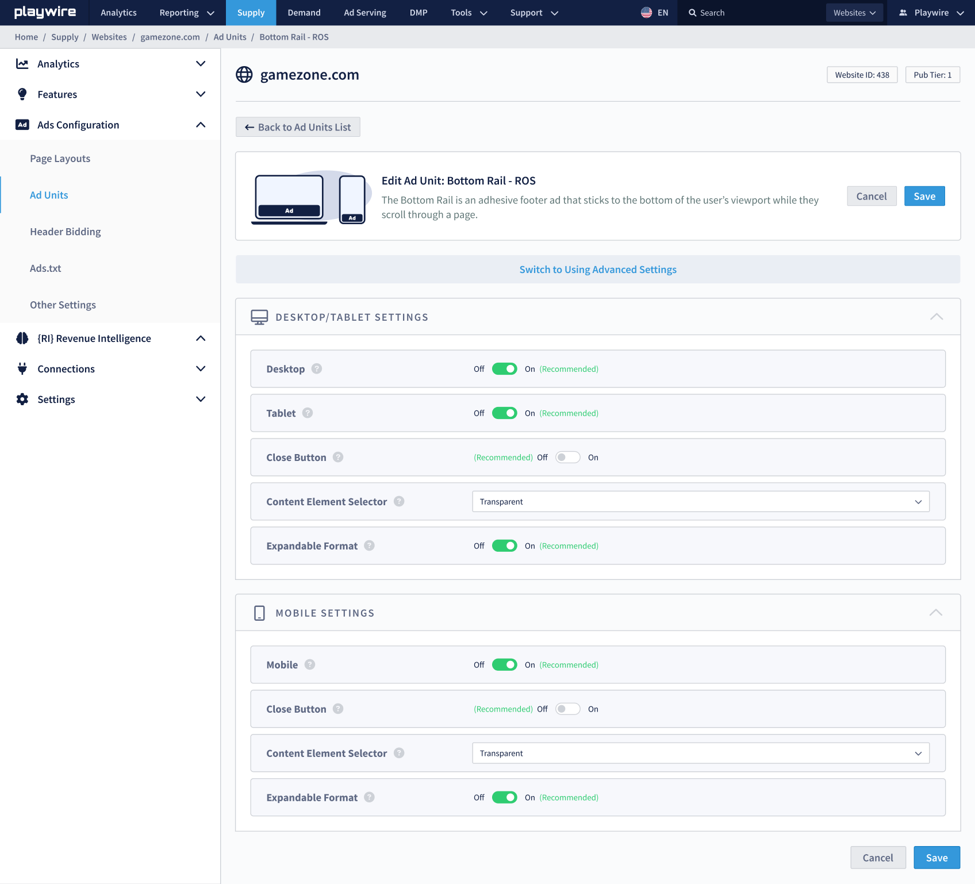Image resolution: width=975 pixels, height=884 pixels.
Task: Click the help icon next to Tablet
Action: pyautogui.click(x=308, y=413)
